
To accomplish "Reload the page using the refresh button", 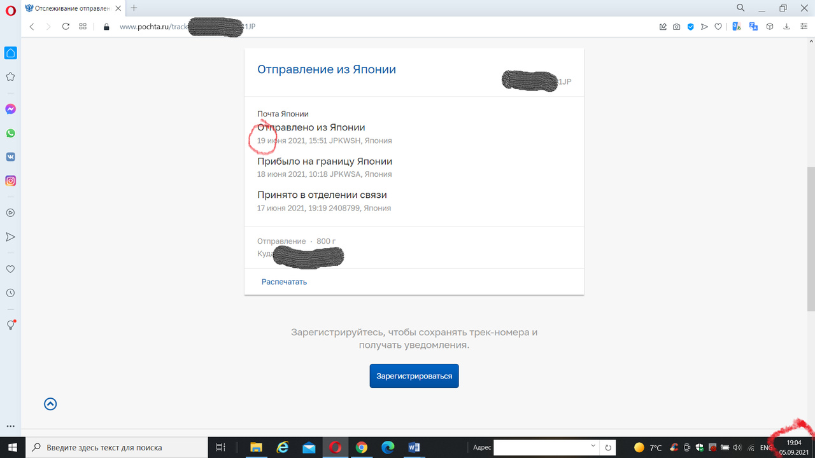I will pos(66,27).
